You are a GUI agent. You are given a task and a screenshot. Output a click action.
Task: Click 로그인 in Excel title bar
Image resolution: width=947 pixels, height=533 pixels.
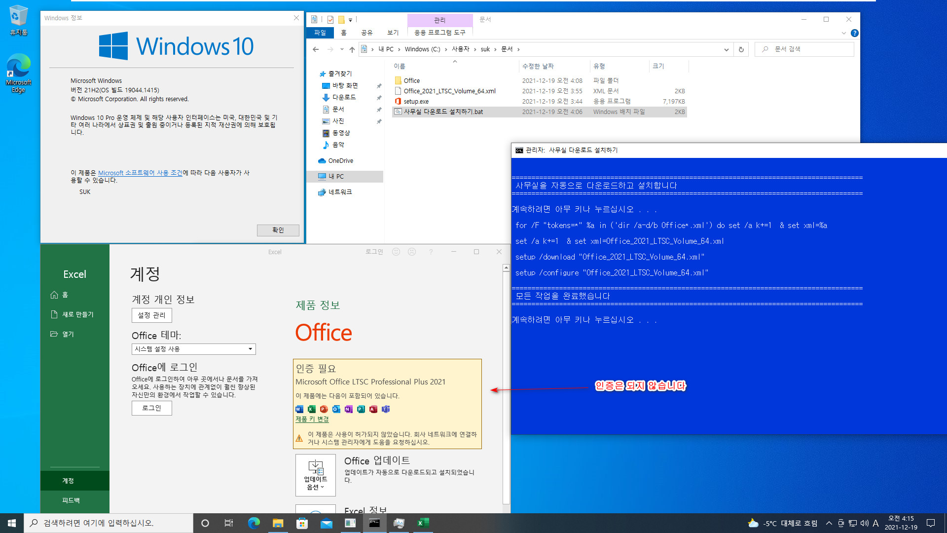pyautogui.click(x=374, y=252)
